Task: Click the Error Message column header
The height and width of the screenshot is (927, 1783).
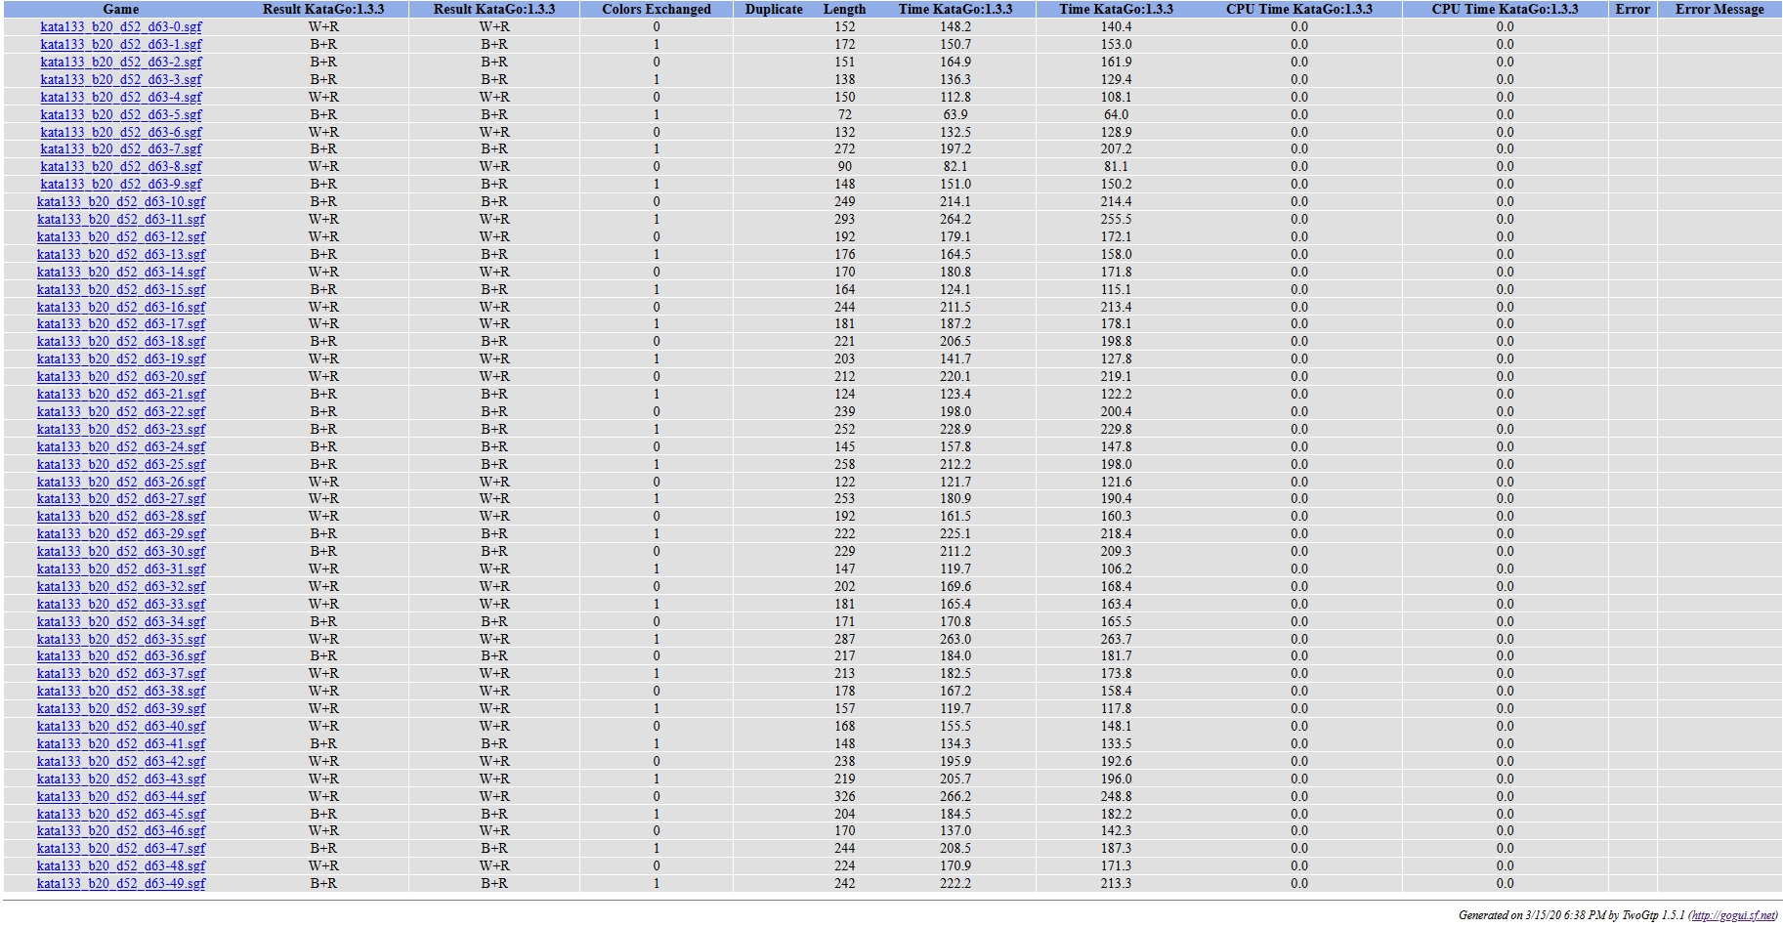Action: [1719, 10]
